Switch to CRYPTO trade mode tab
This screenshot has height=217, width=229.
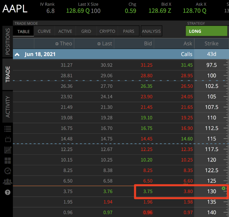click(x=107, y=31)
